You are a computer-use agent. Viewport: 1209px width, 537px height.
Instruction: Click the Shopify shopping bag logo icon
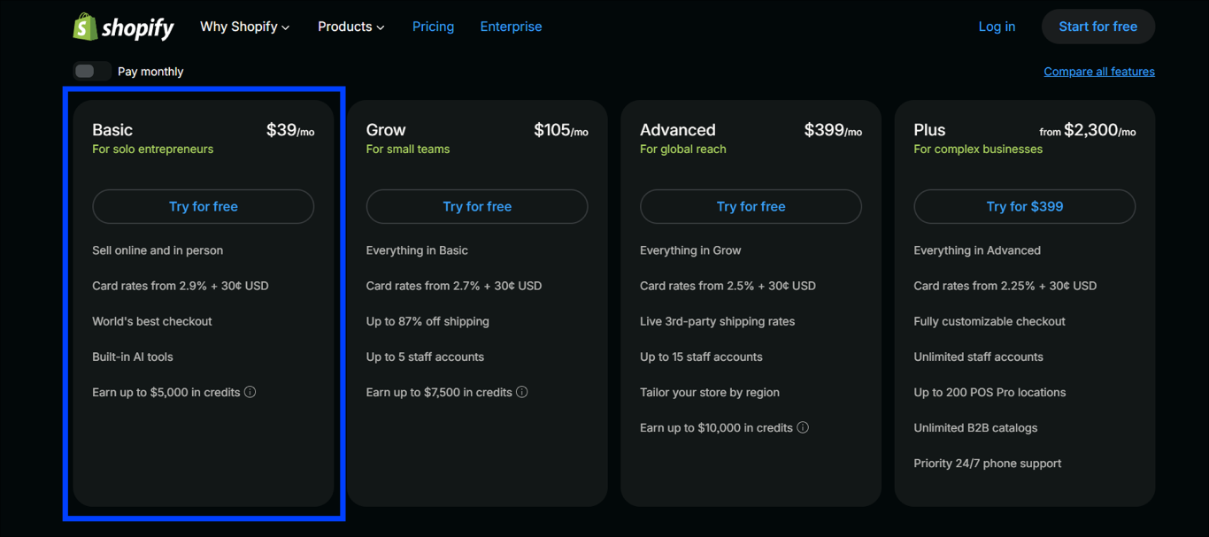[85, 26]
